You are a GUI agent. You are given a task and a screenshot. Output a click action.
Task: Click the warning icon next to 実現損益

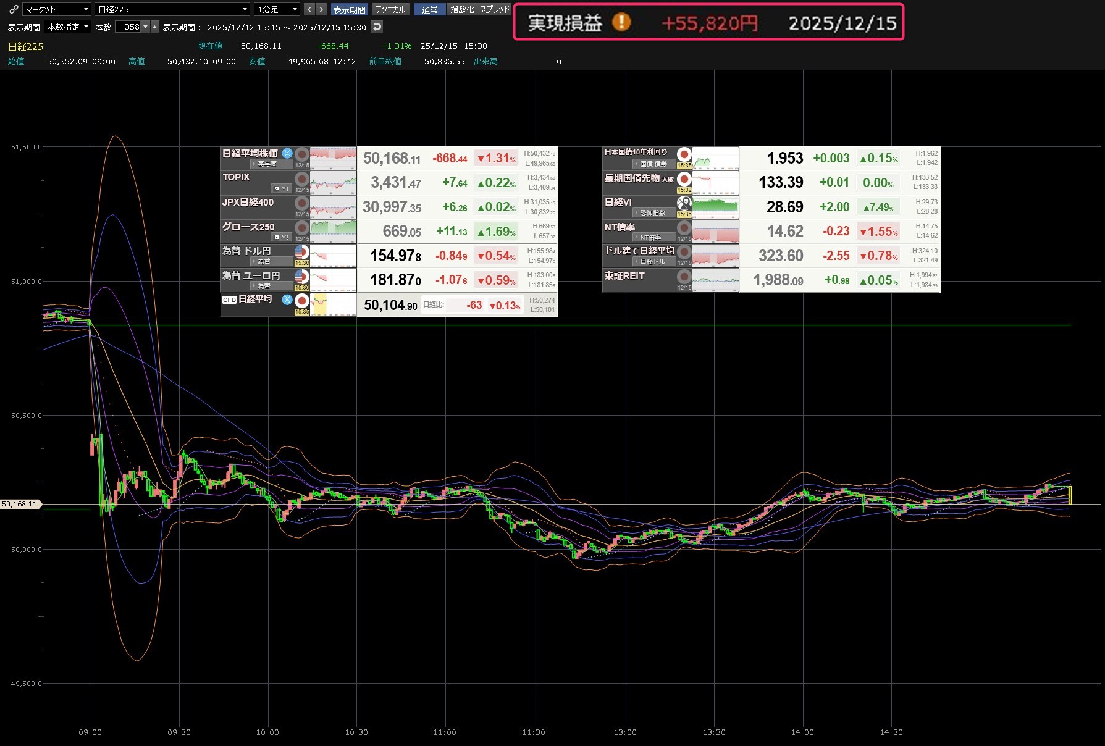click(621, 23)
